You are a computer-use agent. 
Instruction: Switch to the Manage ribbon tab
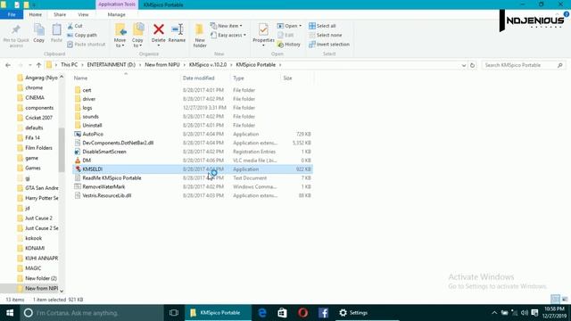point(117,14)
